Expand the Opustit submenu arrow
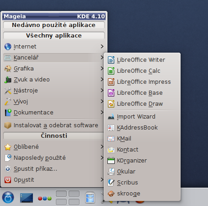 [x=102, y=180]
